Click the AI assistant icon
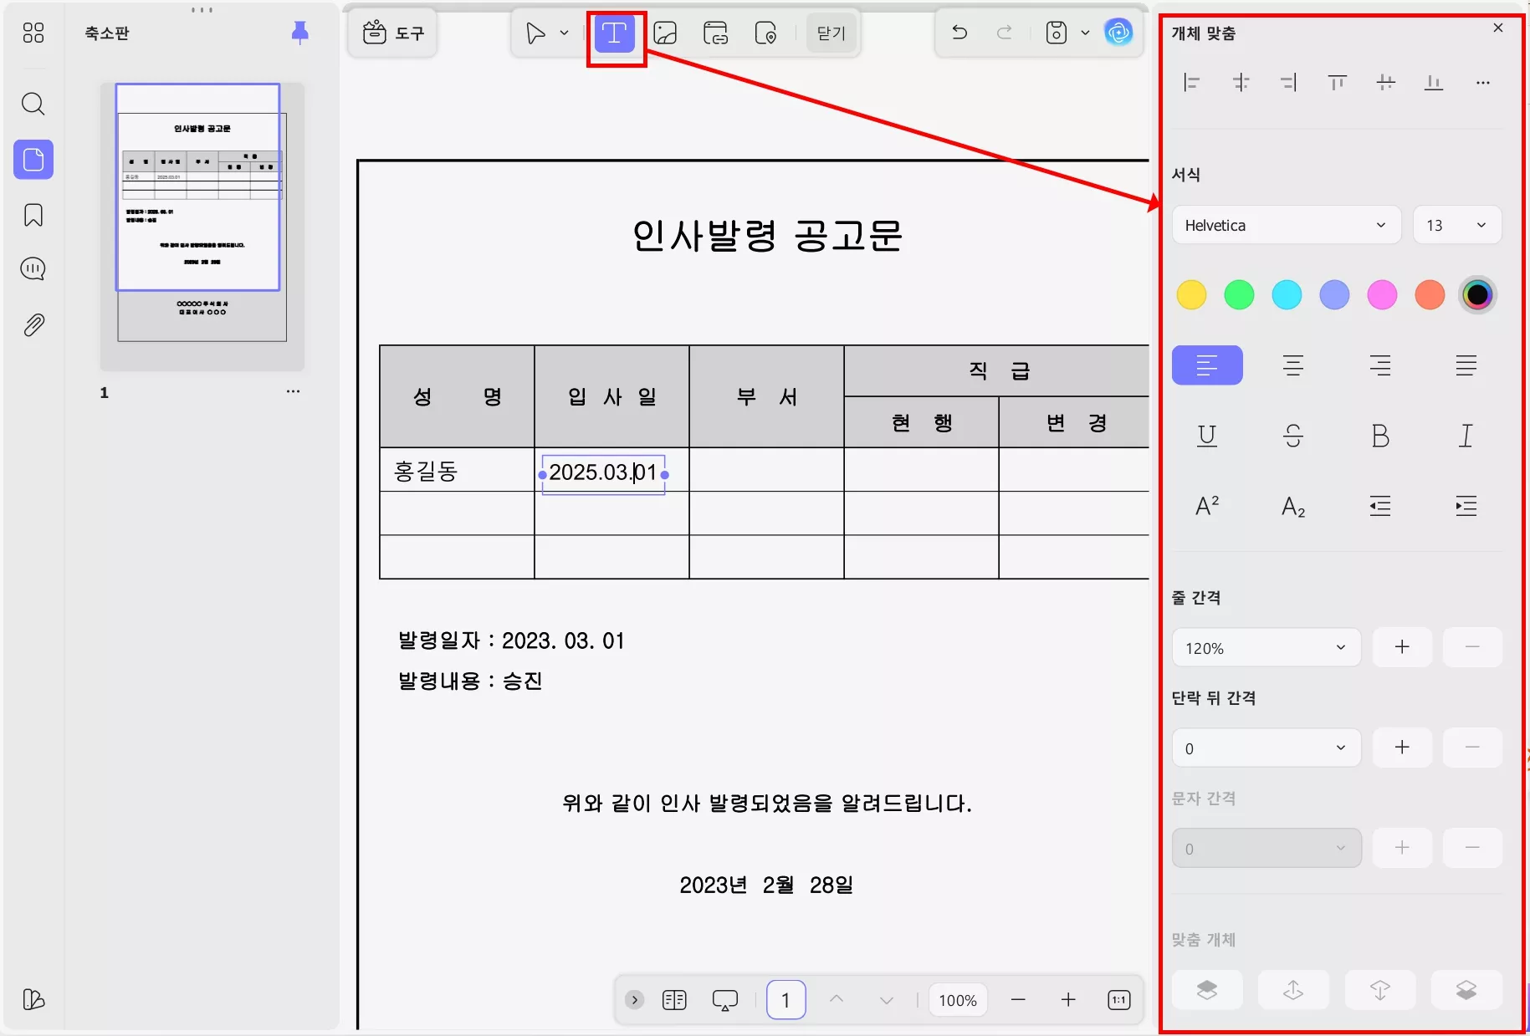The width and height of the screenshot is (1530, 1036). tap(1119, 33)
